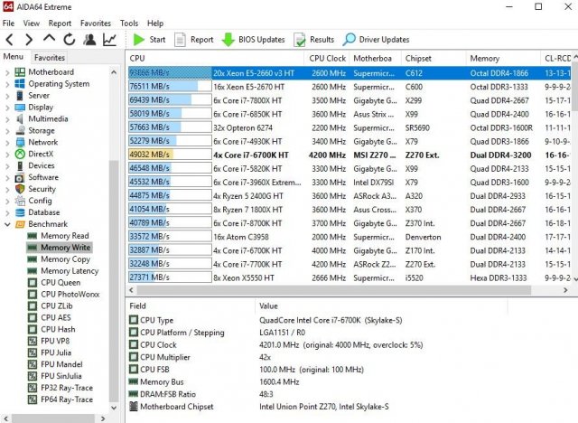Select Memory Read benchmark
Screen dimensions: 578x423
(x=64, y=236)
